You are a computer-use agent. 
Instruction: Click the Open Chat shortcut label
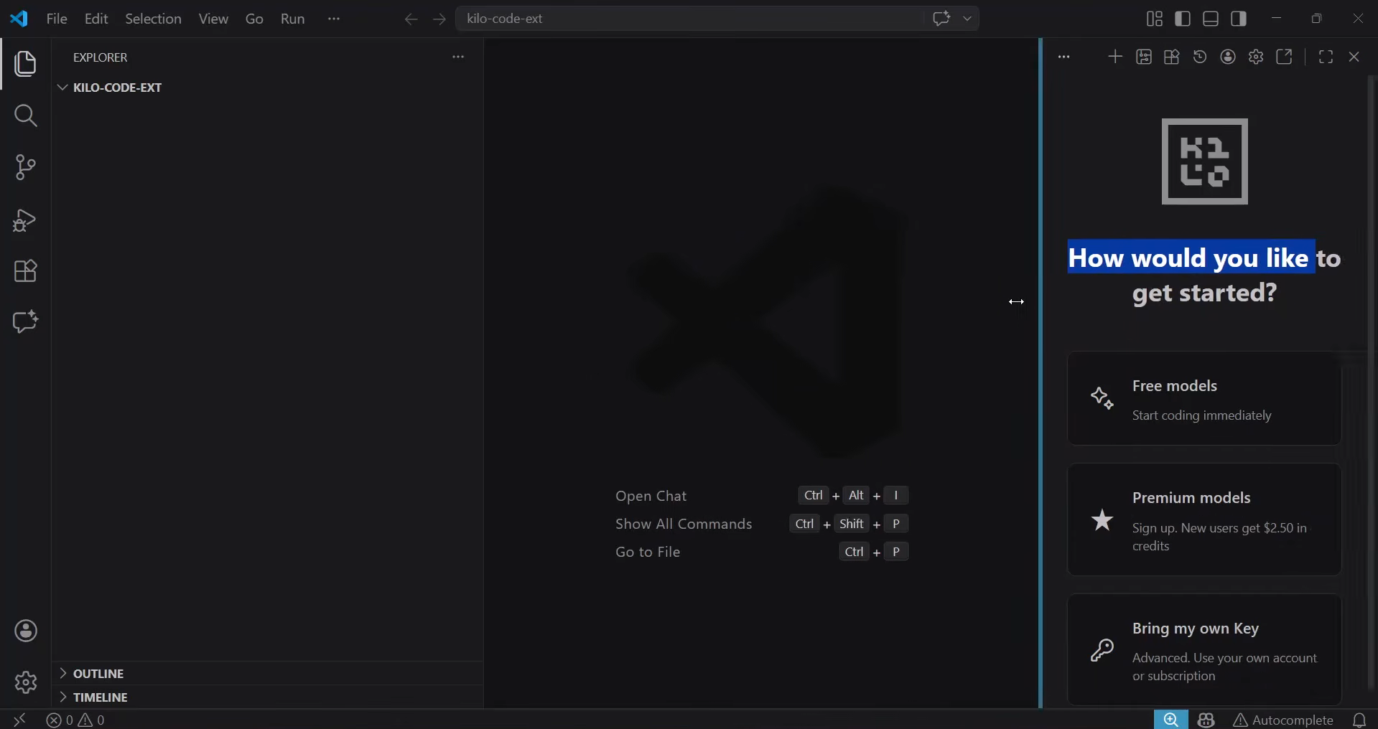[x=651, y=496]
